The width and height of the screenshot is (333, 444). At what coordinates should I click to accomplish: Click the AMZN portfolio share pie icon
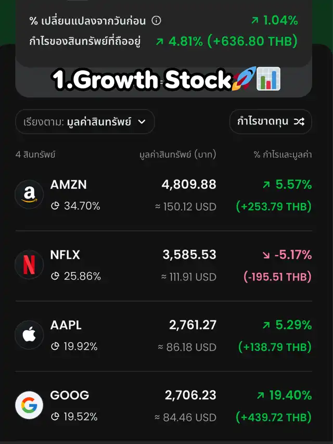click(55, 206)
